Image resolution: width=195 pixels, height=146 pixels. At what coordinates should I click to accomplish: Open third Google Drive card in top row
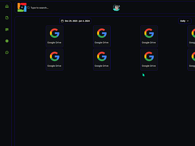click(149, 36)
